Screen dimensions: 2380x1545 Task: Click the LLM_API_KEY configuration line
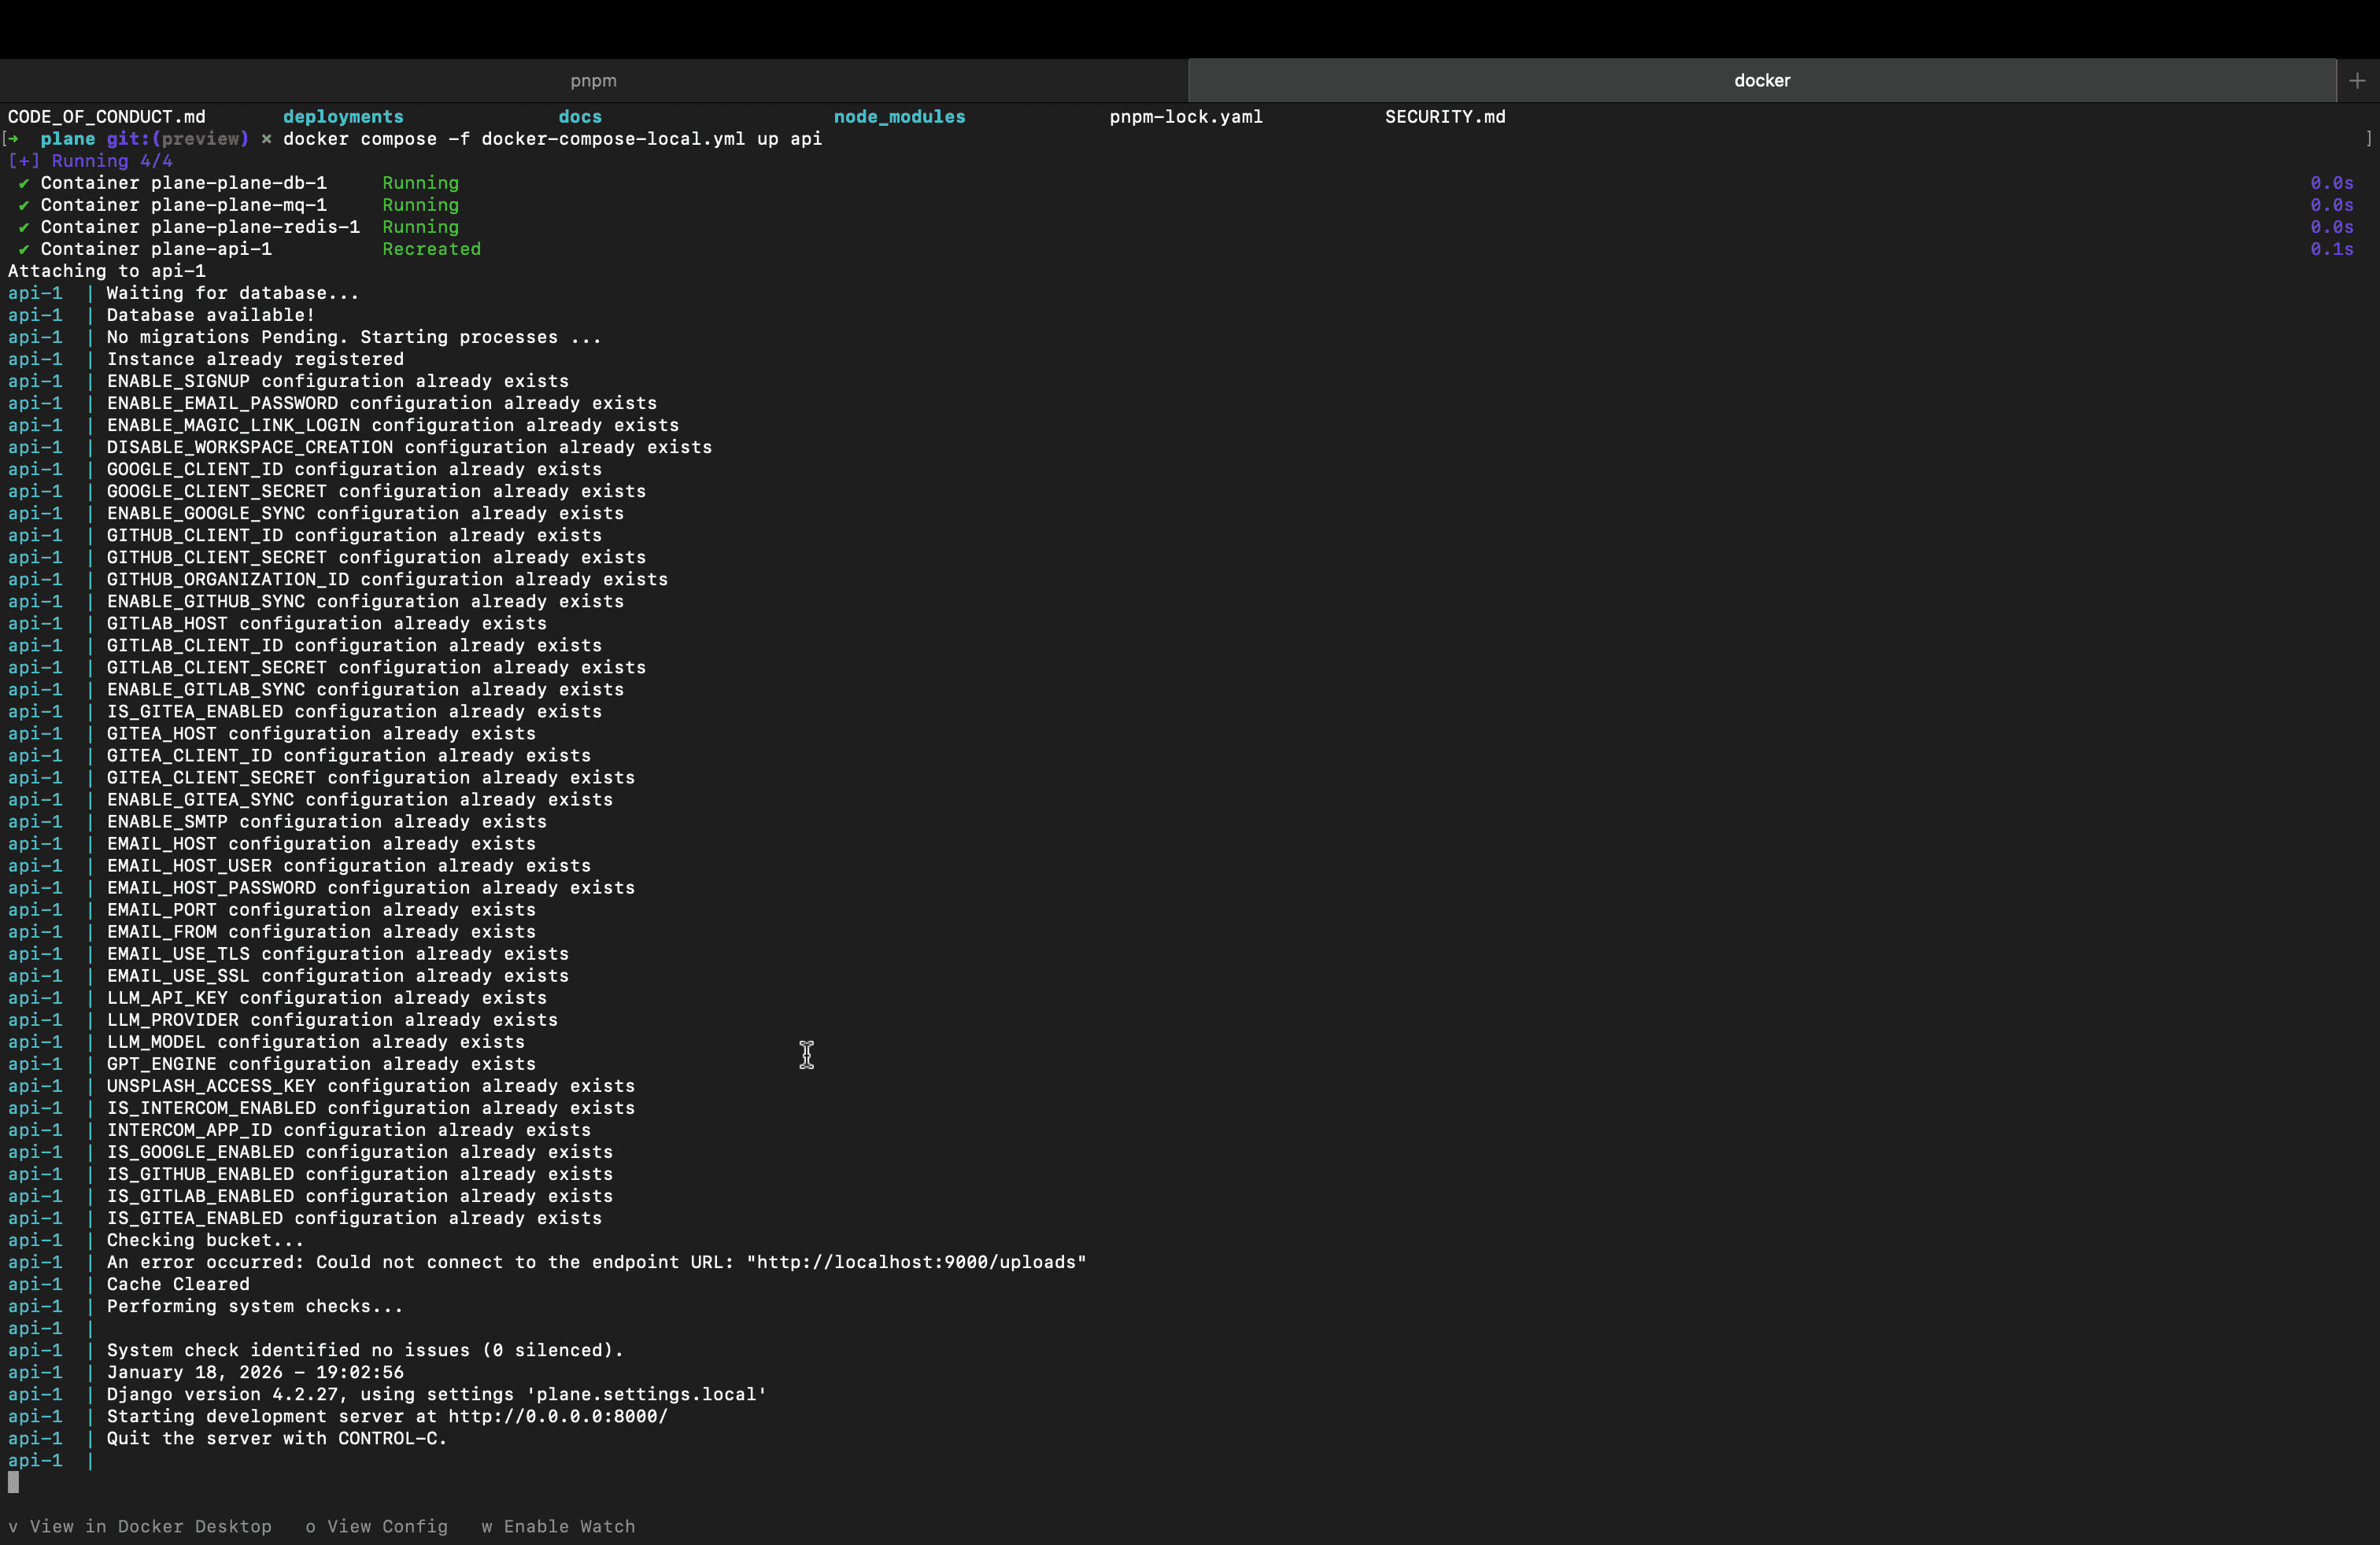pyautogui.click(x=326, y=997)
